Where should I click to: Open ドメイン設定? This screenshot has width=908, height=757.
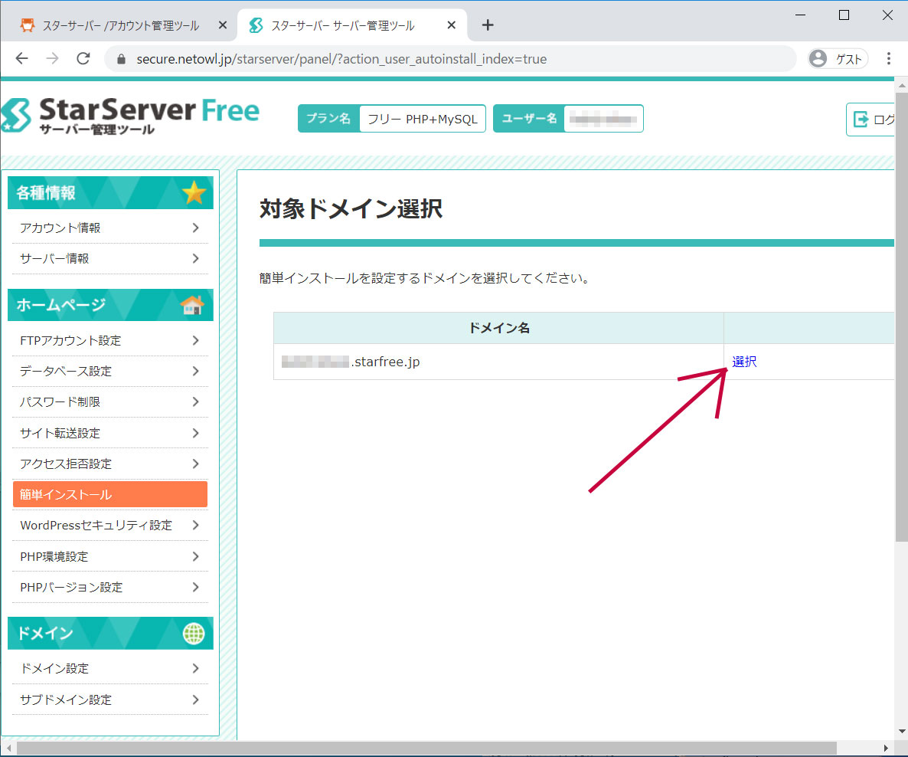110,668
